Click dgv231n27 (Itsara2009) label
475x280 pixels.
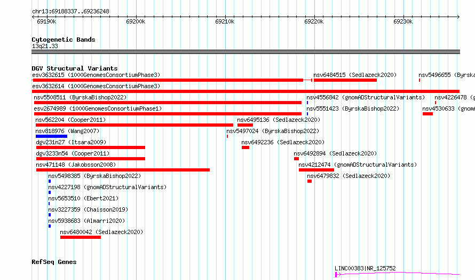(x=71, y=142)
